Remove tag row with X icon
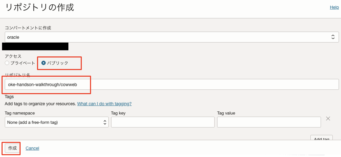The width and height of the screenshot is (341, 157). click(328, 119)
